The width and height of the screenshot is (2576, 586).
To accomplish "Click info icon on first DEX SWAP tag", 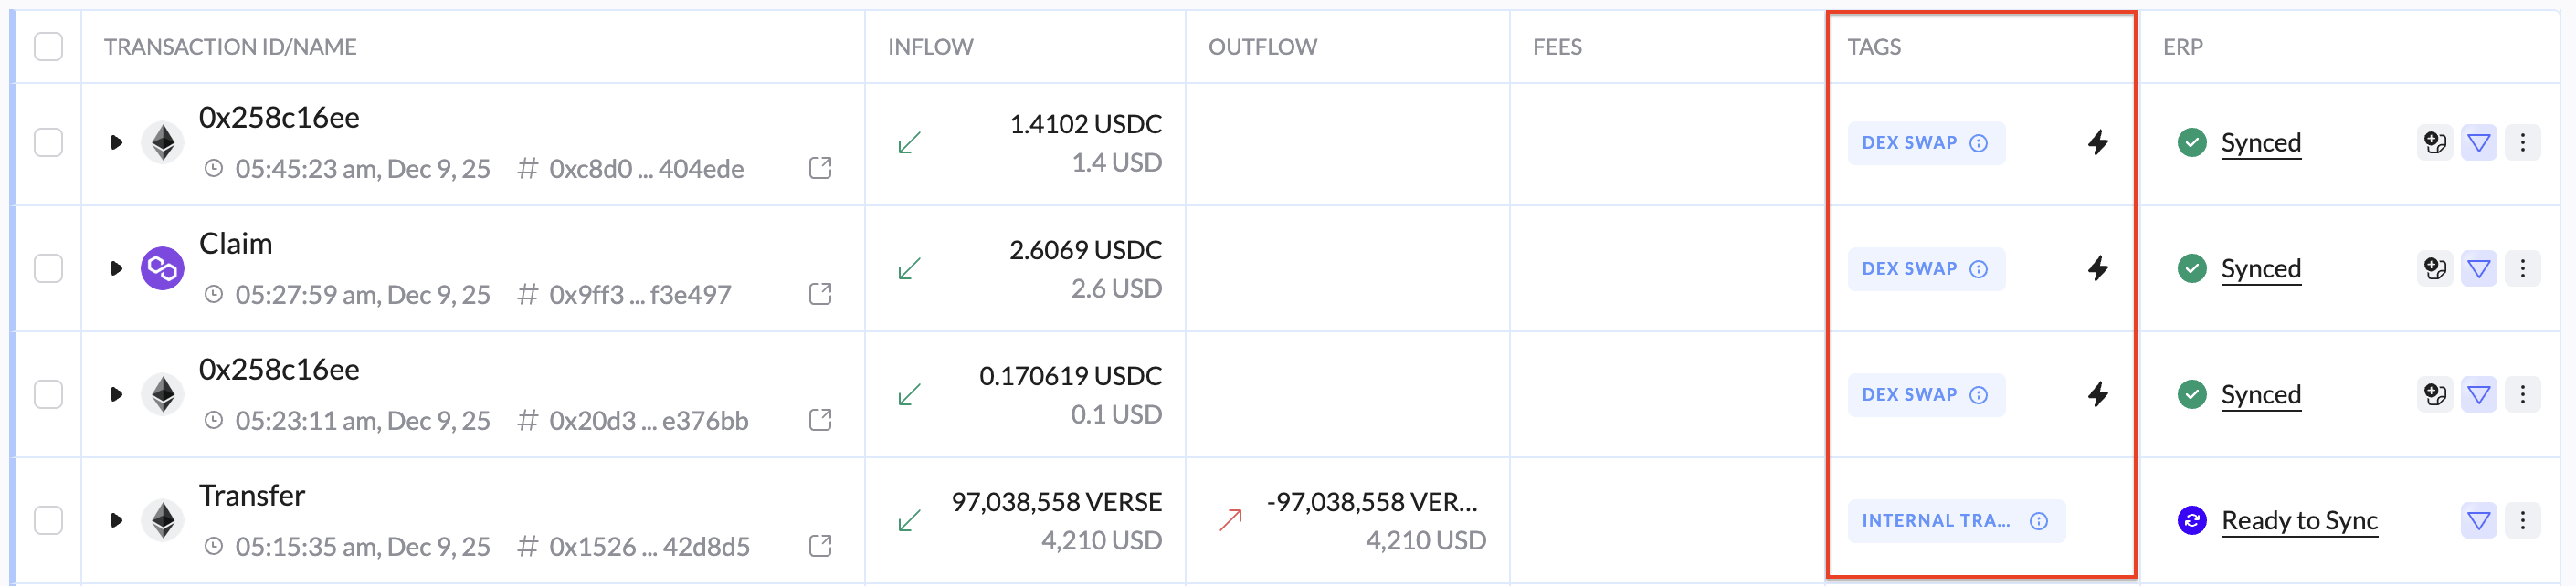I will (1978, 143).
